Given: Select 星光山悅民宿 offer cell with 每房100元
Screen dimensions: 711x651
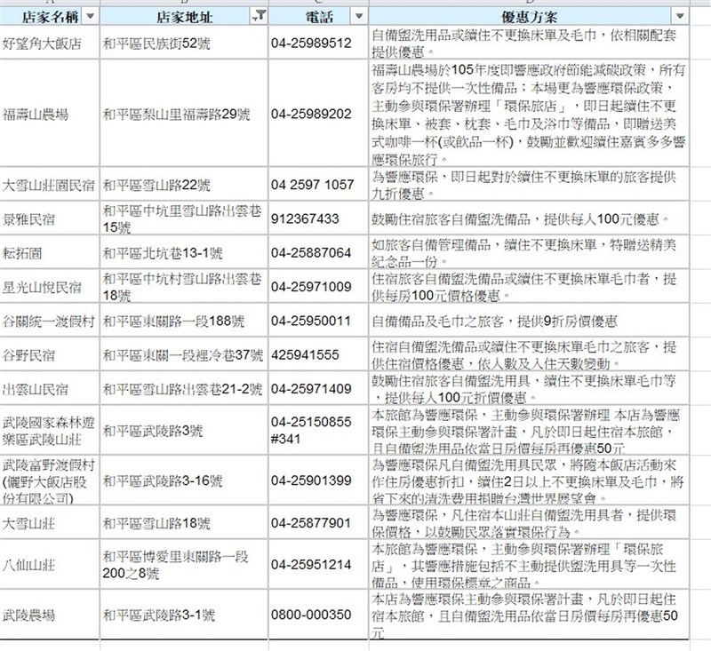Looking at the screenshot, I should point(529,286).
